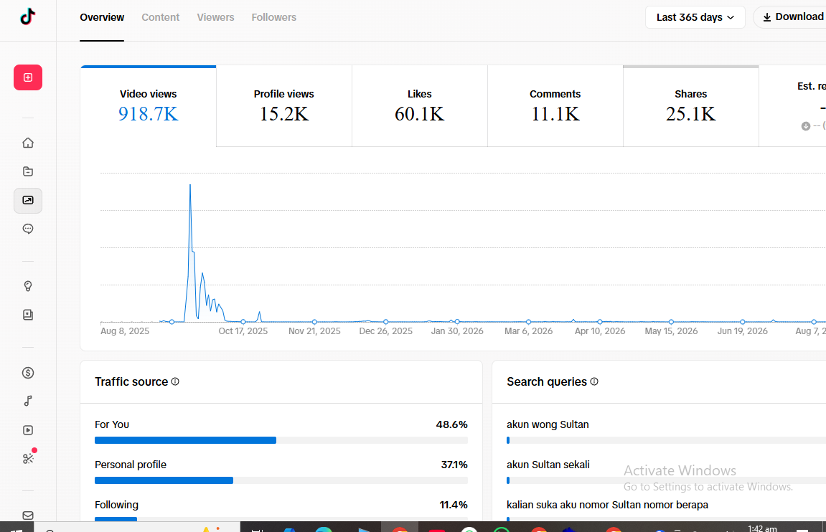The image size is (826, 532).
Task: Open the Monetization dollar icon
Action: click(x=28, y=373)
